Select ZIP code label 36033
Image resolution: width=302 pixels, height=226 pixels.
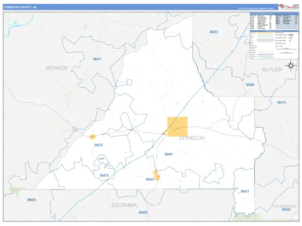214,32
